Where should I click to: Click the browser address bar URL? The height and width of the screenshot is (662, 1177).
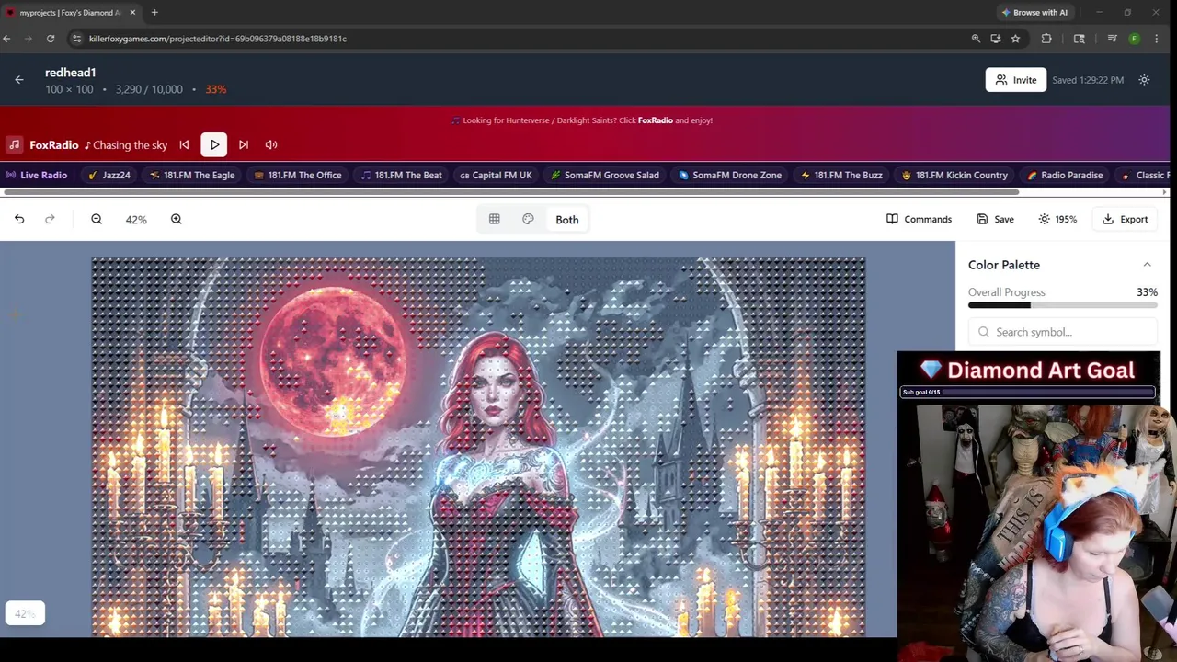coord(218,39)
